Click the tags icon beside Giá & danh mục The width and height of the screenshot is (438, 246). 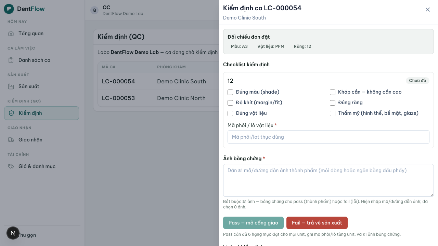pyautogui.click(x=11, y=166)
